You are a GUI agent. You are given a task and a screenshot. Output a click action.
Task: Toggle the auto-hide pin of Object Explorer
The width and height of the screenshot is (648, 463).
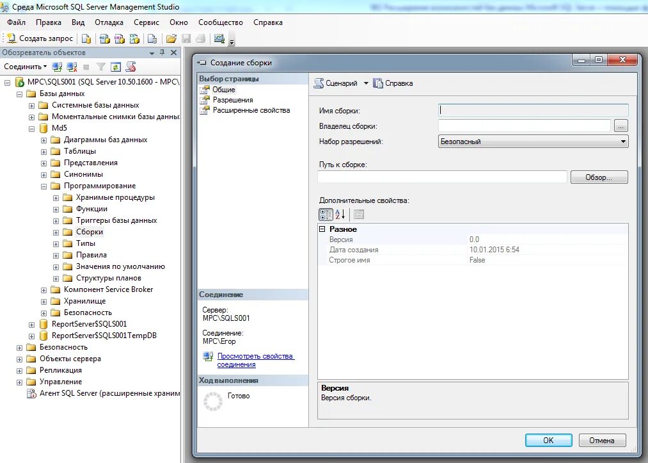(162, 53)
